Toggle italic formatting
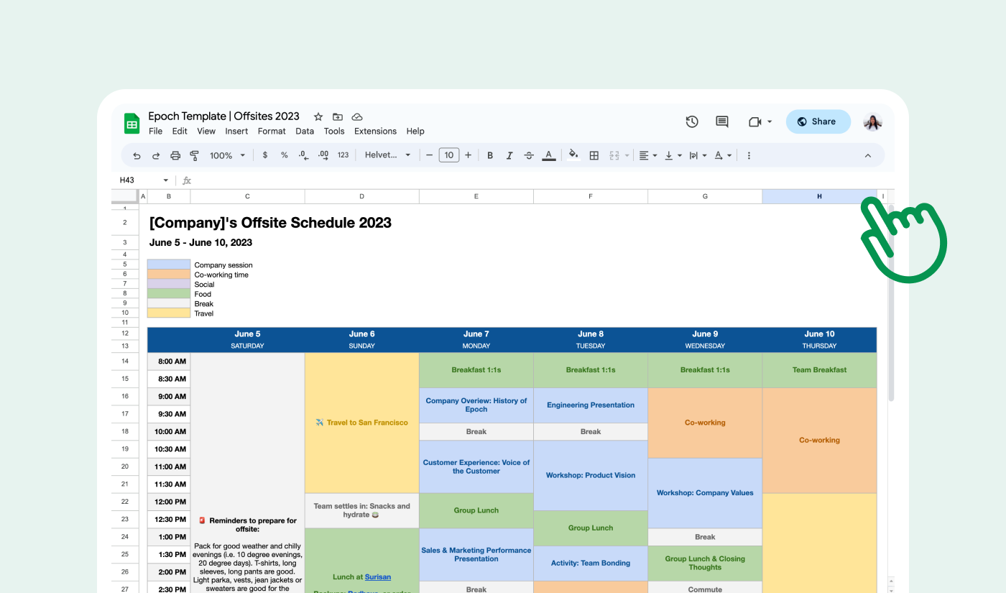The width and height of the screenshot is (1006, 593). pyautogui.click(x=509, y=155)
